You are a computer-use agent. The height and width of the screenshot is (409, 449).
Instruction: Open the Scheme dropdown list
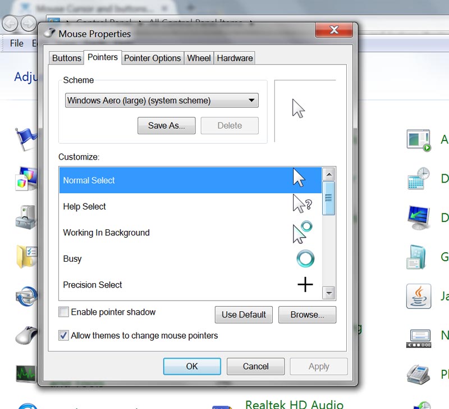pyautogui.click(x=162, y=101)
